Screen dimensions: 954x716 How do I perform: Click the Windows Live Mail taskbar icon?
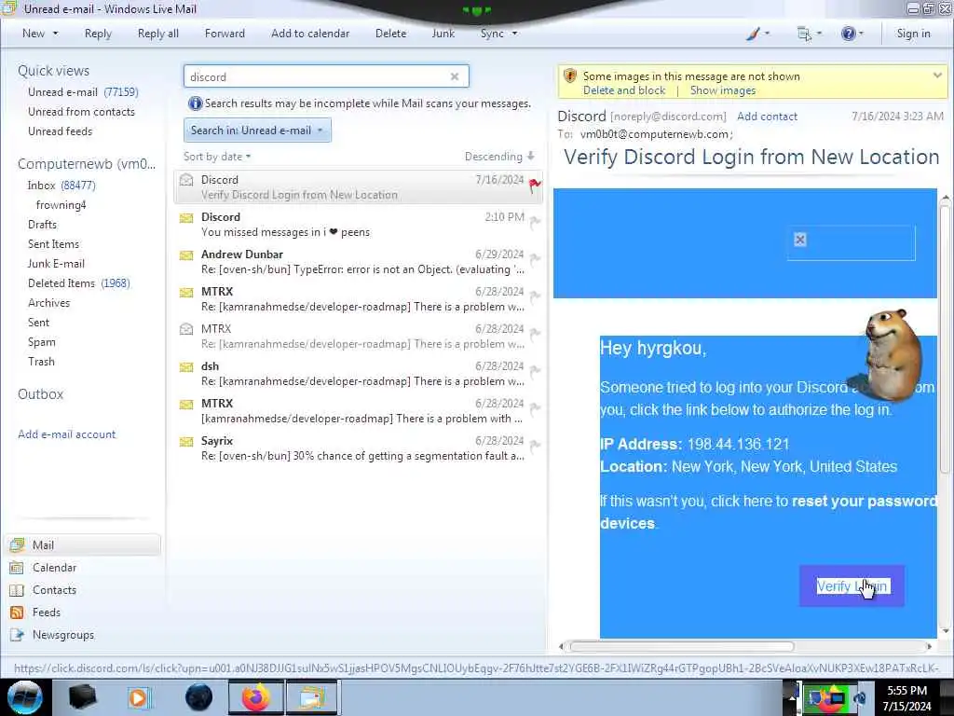click(x=312, y=697)
